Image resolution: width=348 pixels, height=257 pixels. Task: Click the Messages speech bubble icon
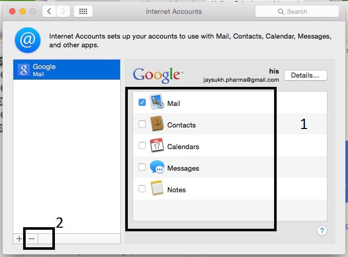157,167
